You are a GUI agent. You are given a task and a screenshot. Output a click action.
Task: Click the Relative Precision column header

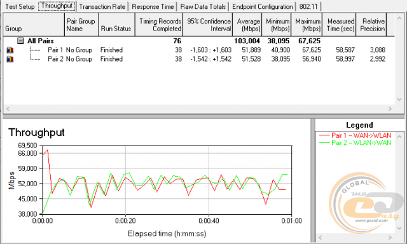point(371,25)
